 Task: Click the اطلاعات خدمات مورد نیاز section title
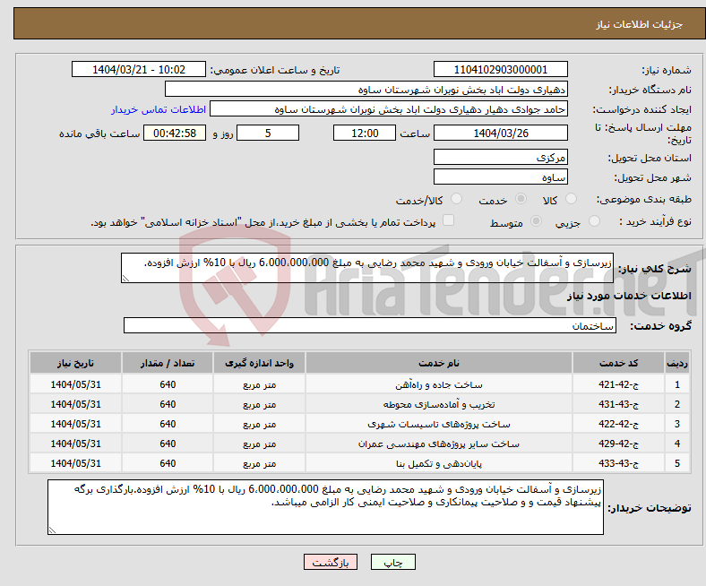pyautogui.click(x=629, y=296)
